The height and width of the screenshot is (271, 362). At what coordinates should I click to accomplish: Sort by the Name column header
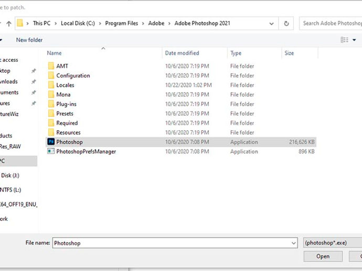click(54, 53)
